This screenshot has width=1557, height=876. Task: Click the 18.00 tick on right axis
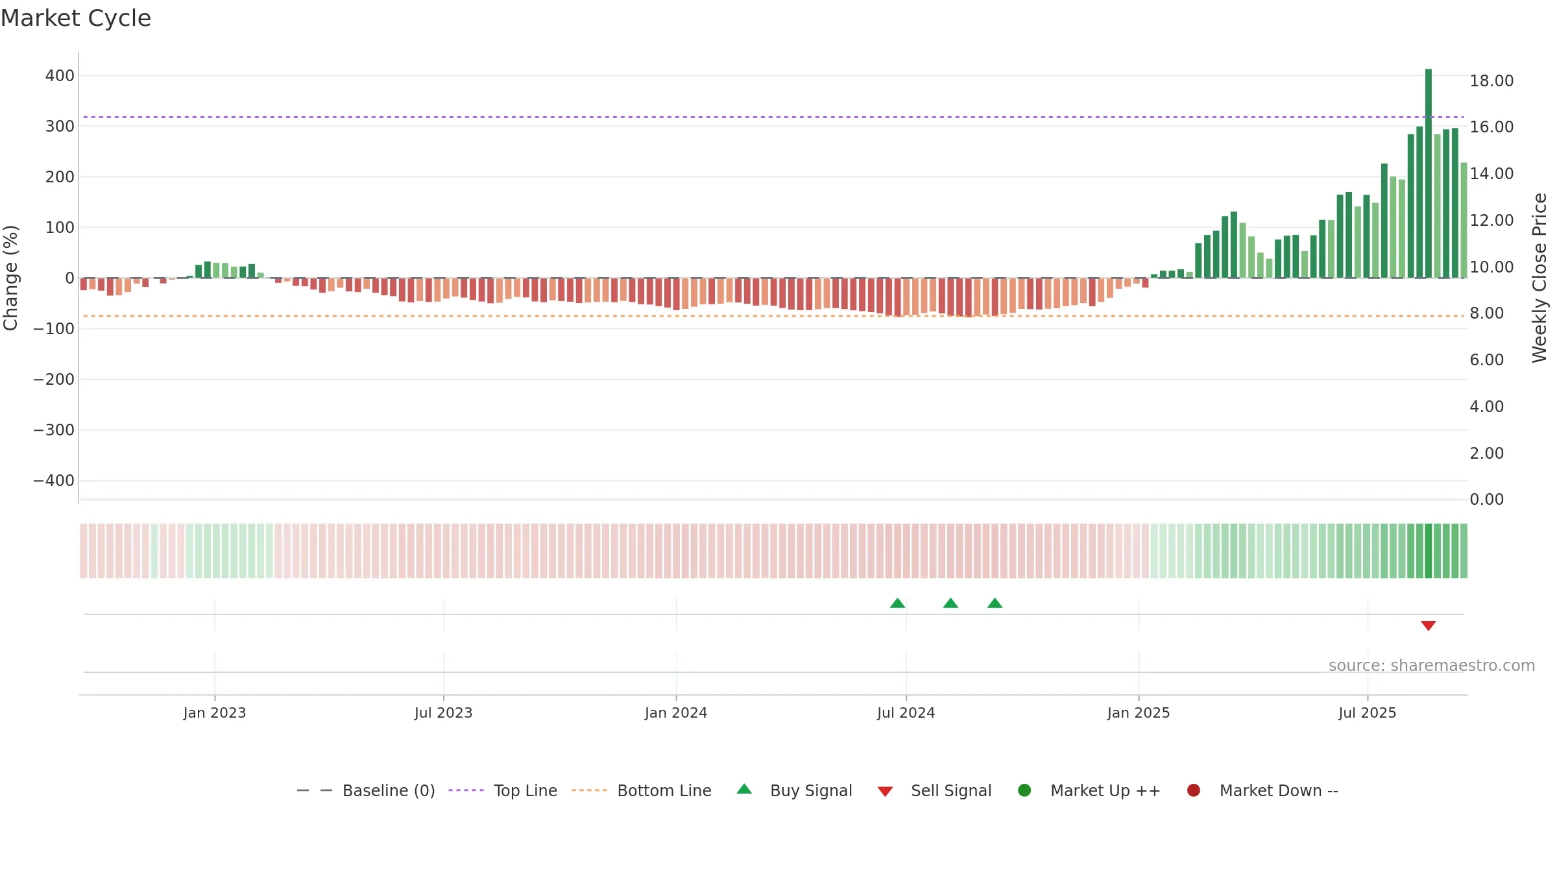click(1491, 80)
